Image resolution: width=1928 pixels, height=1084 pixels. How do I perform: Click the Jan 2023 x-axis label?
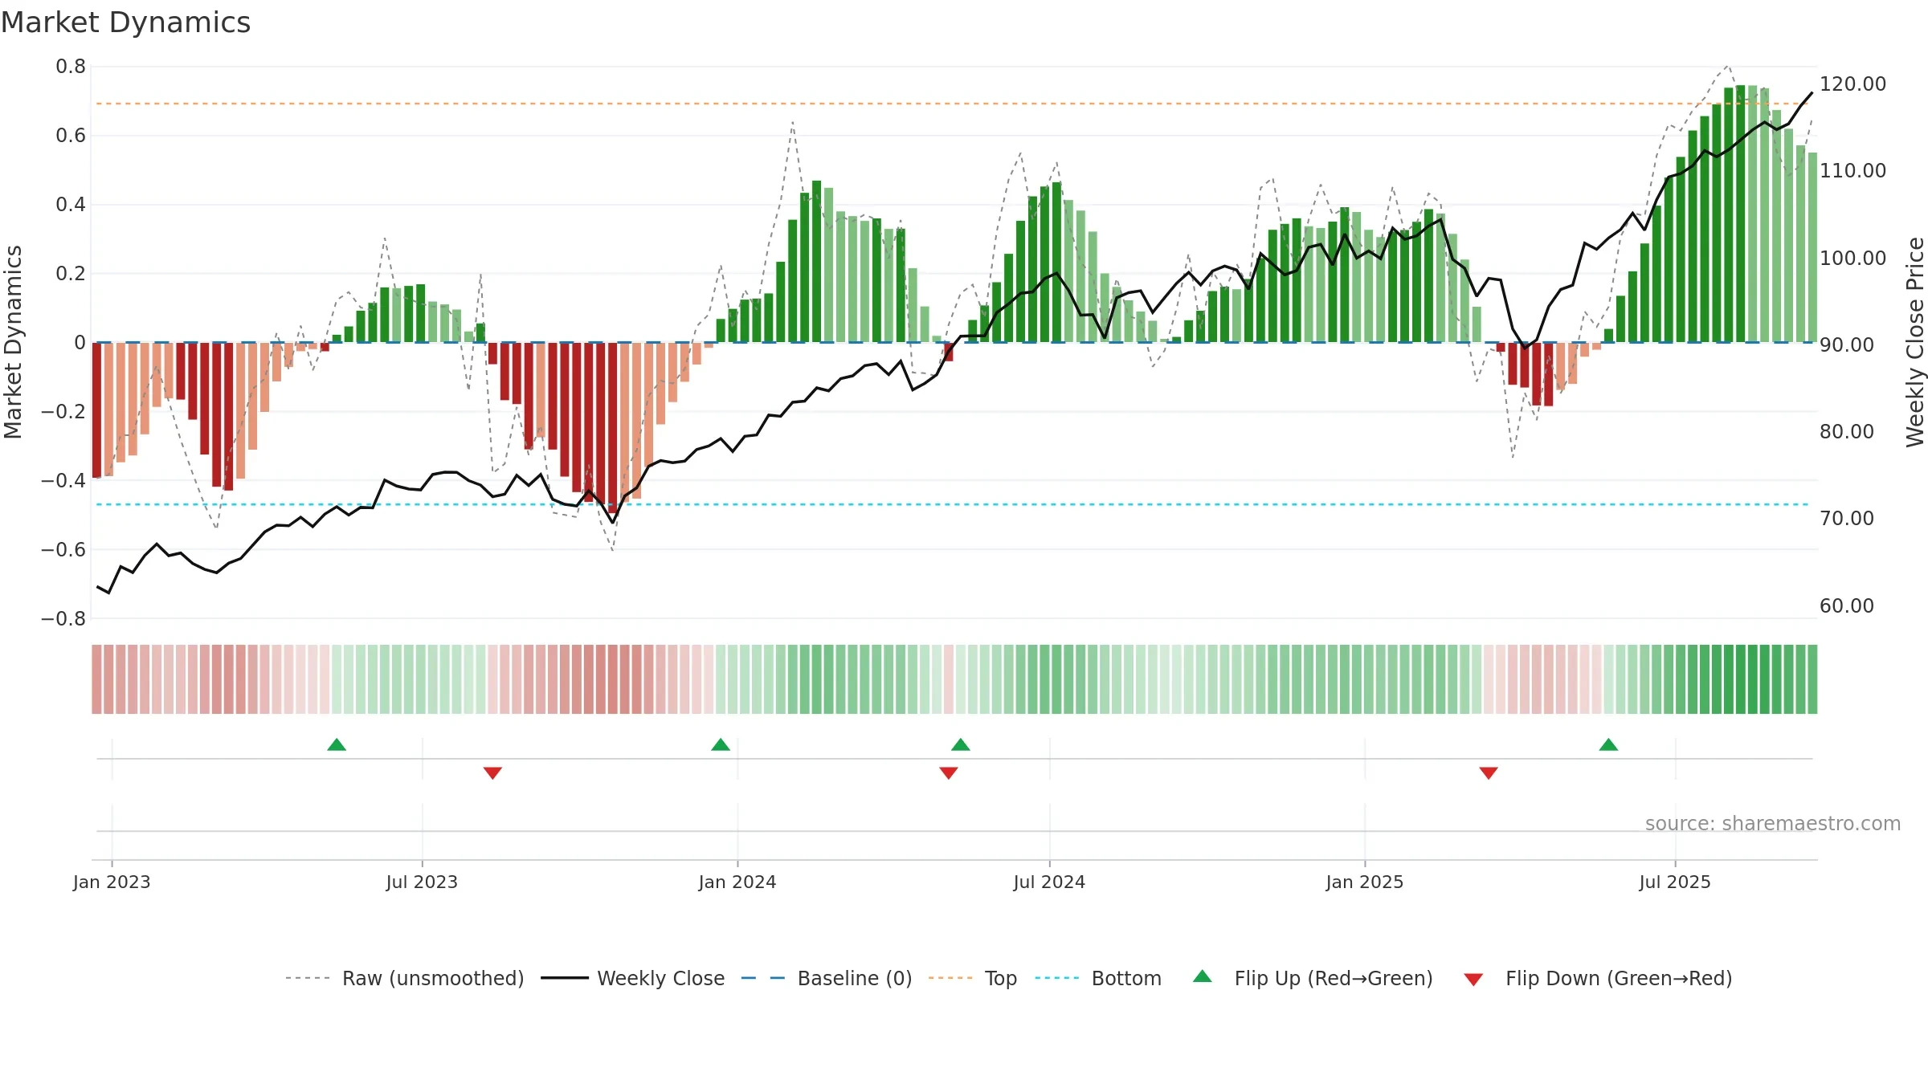[112, 882]
